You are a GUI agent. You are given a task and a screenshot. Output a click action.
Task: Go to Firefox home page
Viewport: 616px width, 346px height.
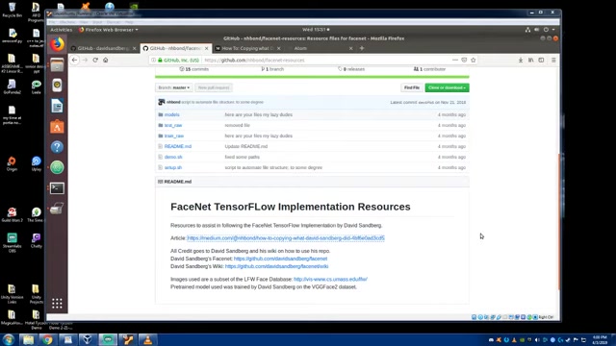(105, 60)
